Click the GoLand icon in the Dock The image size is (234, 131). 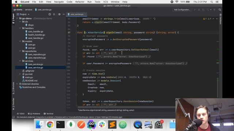coord(91,124)
